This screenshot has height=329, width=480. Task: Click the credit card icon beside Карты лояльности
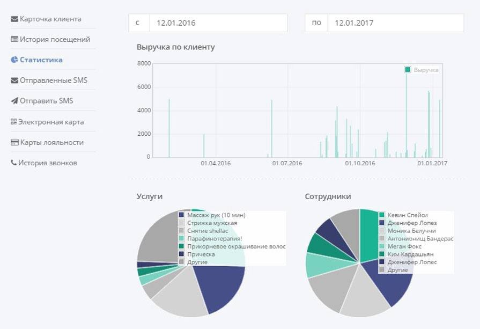click(14, 142)
